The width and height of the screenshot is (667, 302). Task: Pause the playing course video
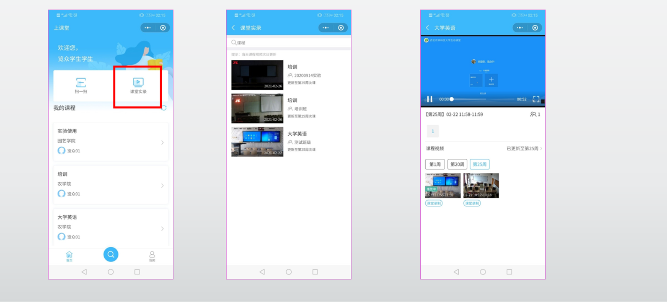coord(430,99)
